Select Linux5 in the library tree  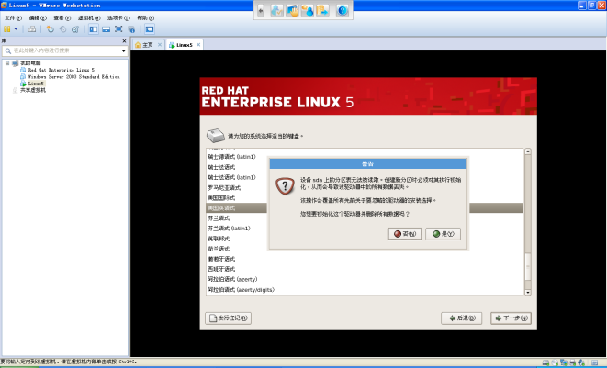point(36,84)
